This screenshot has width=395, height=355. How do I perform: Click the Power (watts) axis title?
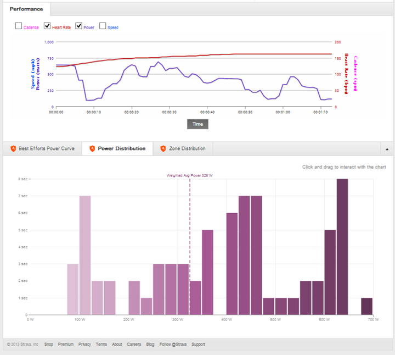(x=38, y=74)
